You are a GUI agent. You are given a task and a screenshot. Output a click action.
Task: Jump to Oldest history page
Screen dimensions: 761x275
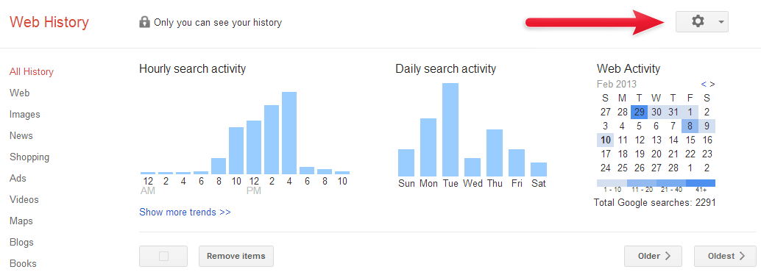(725, 256)
